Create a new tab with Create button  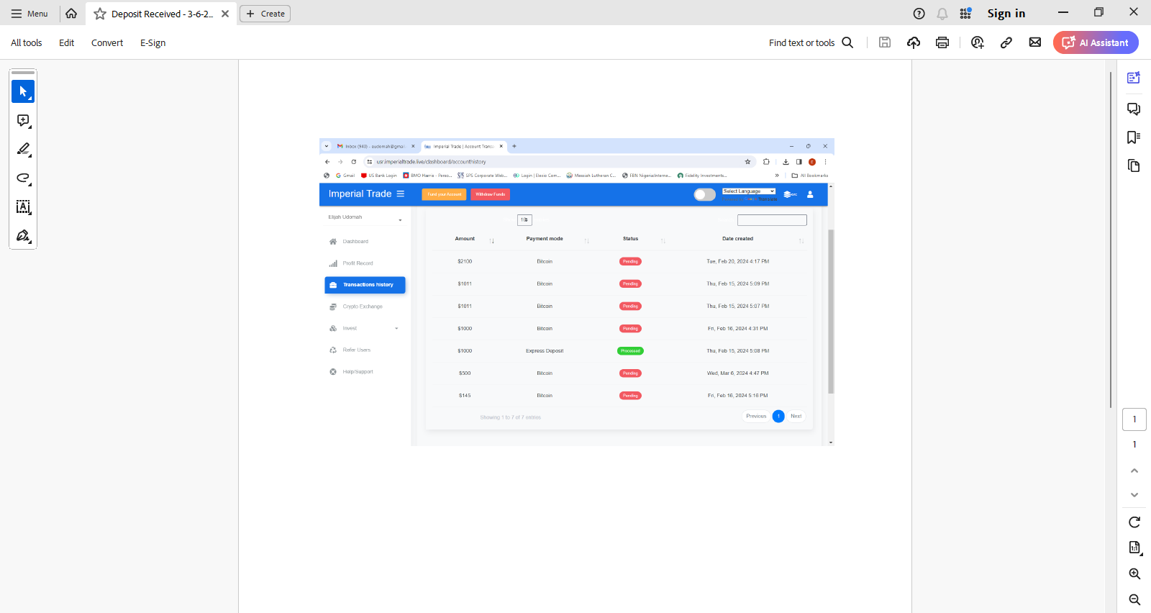pyautogui.click(x=265, y=14)
